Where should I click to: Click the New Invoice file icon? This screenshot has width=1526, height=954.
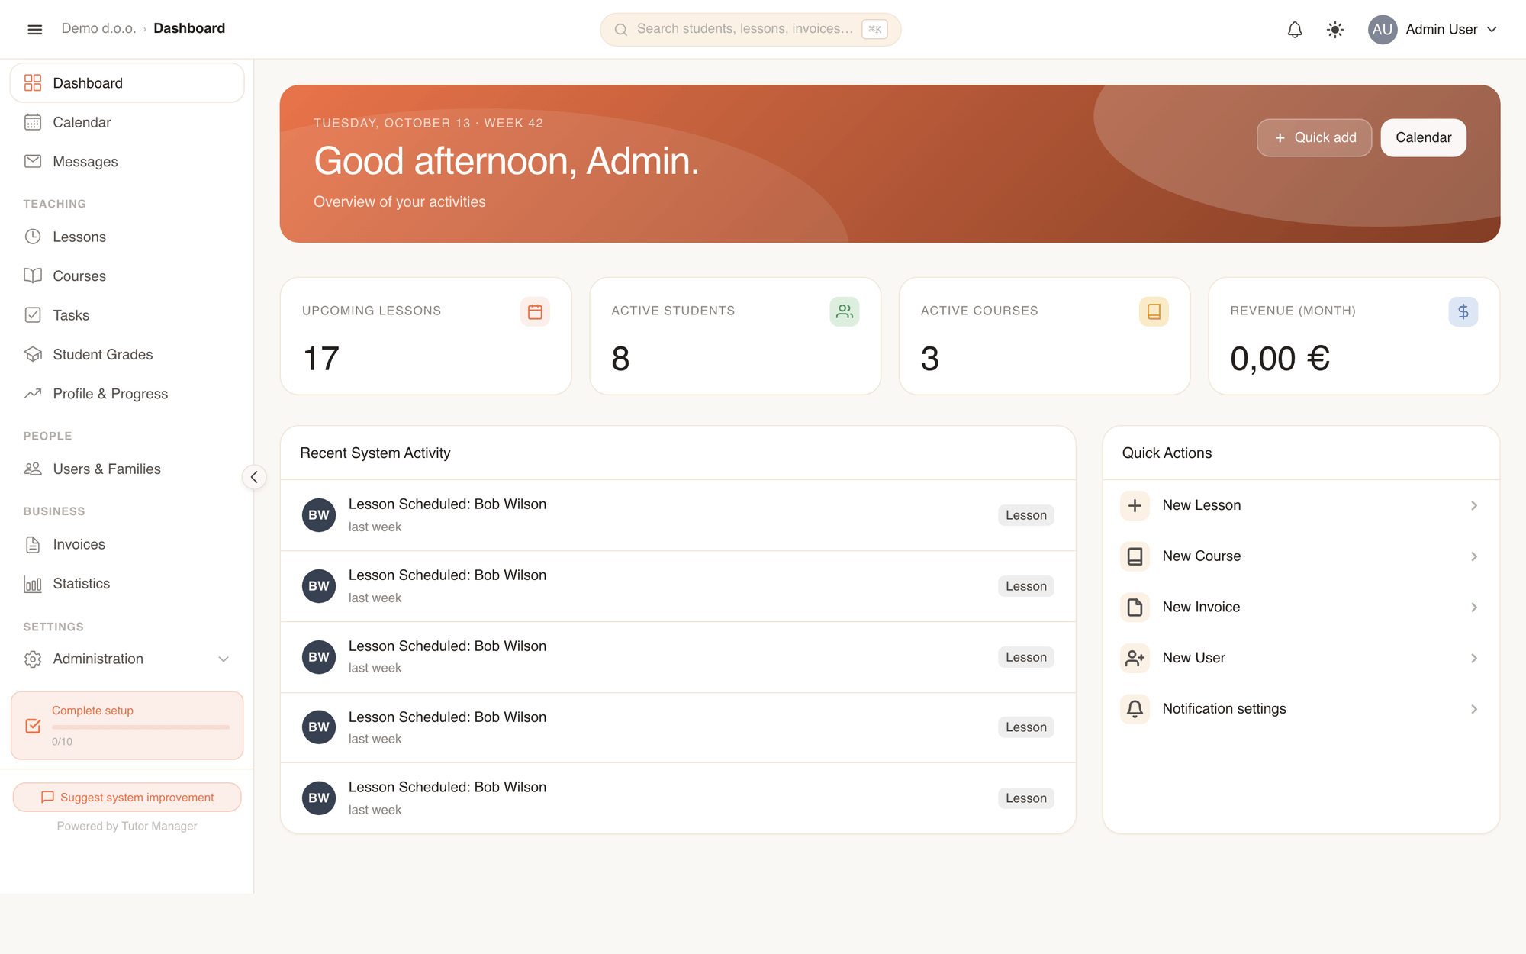point(1135,607)
